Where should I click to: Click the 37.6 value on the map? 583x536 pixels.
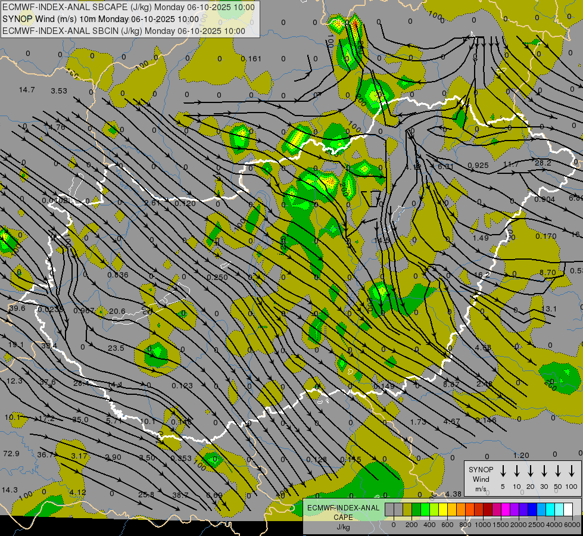point(48,382)
